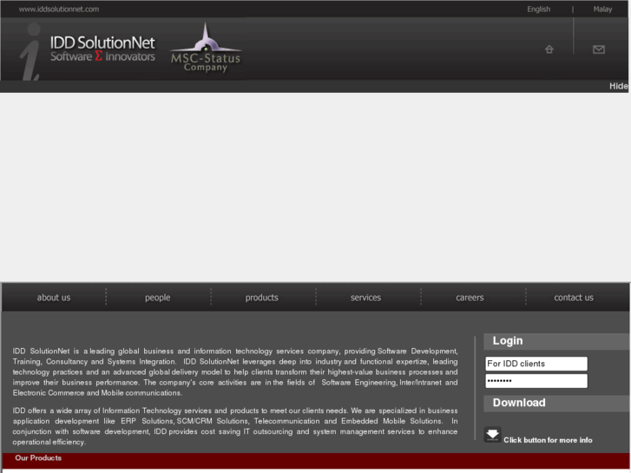Click the 'For IDD clients' username field
This screenshot has height=473, width=631.
(x=536, y=364)
